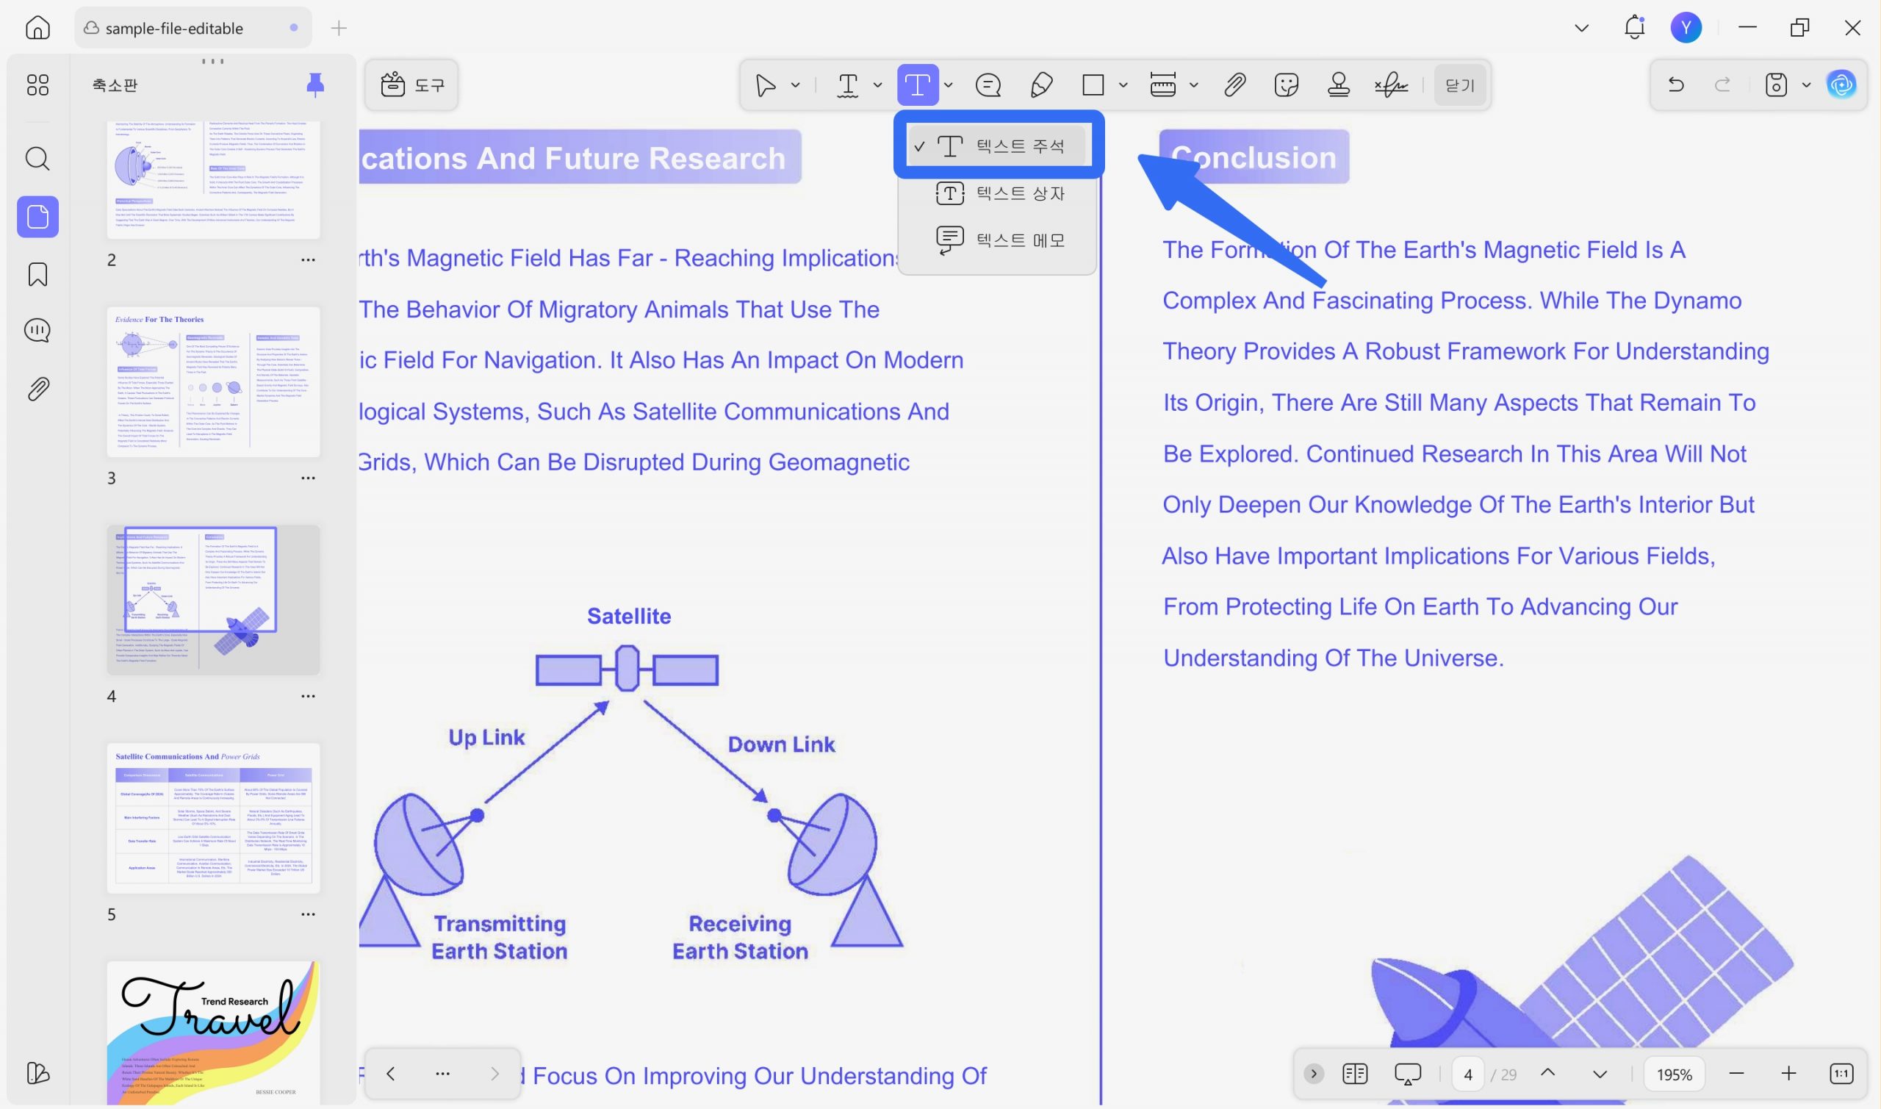Select the measure ruler tool

[1162, 85]
